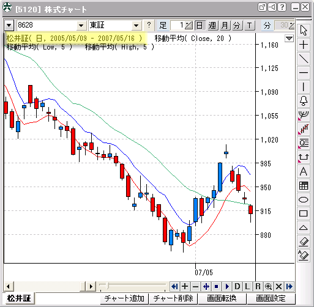Open the leftmost dropdown arrow before stock code
Viewport: 314px width, 307px height.
9,26
